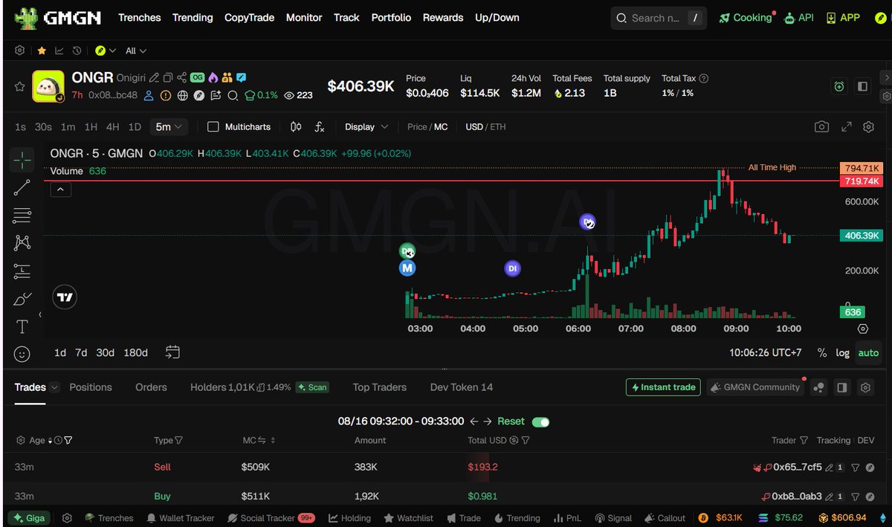Open bottom bar settings gear
This screenshot has height=527, width=892.
(67, 518)
